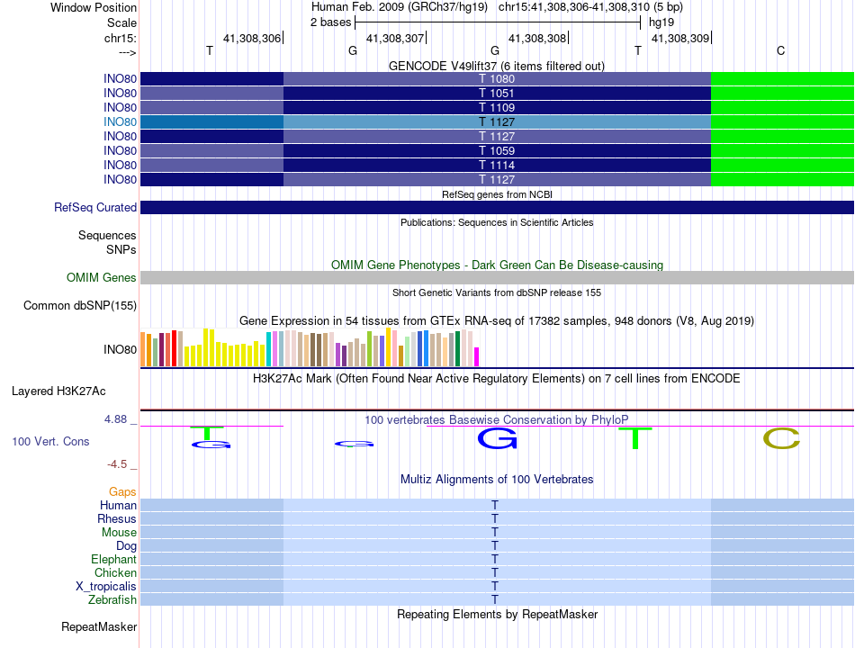
Task: Select the Human alignment row label
Action: pyautogui.click(x=118, y=505)
